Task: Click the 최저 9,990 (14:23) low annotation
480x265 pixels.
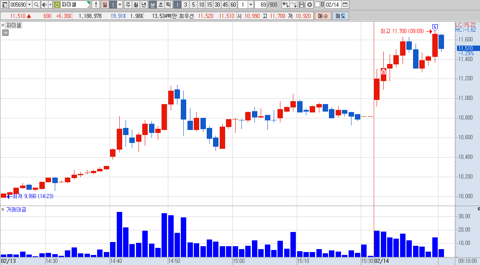Action: pyautogui.click(x=33, y=196)
